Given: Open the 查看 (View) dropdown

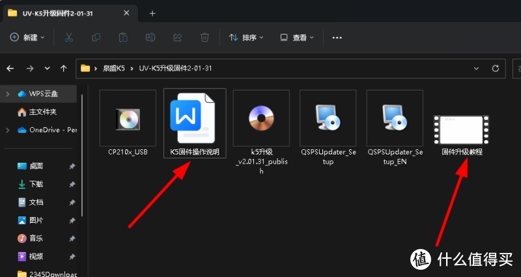Looking at the screenshot, I should tap(297, 38).
